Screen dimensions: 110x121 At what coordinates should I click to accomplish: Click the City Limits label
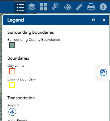pos(16,66)
